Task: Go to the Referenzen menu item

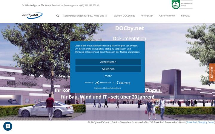Action: coord(147,16)
